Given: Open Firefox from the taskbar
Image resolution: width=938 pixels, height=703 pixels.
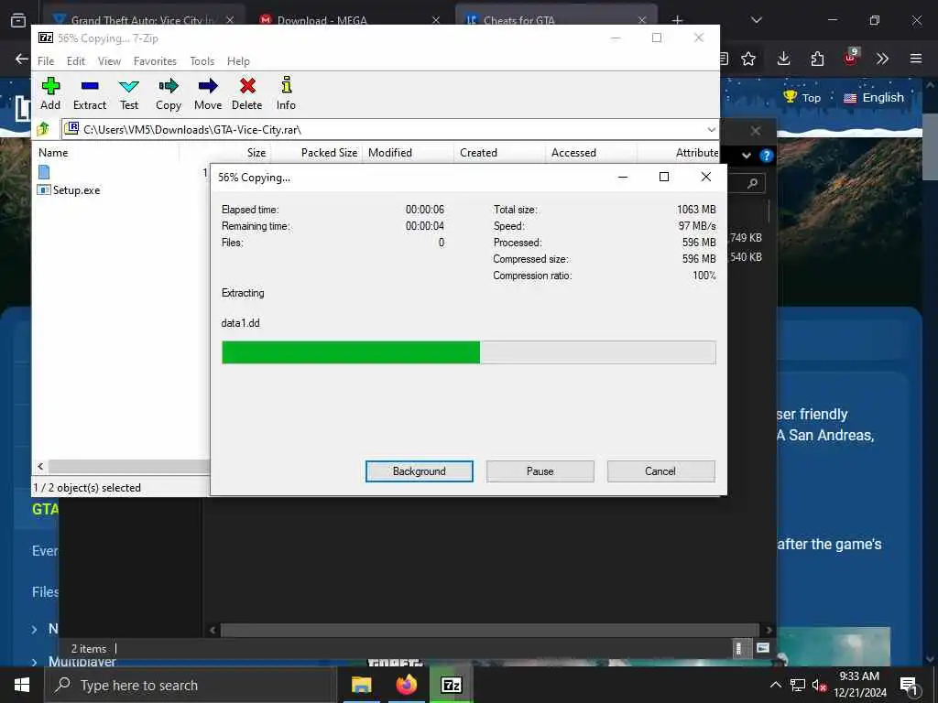Looking at the screenshot, I should pyautogui.click(x=406, y=685).
